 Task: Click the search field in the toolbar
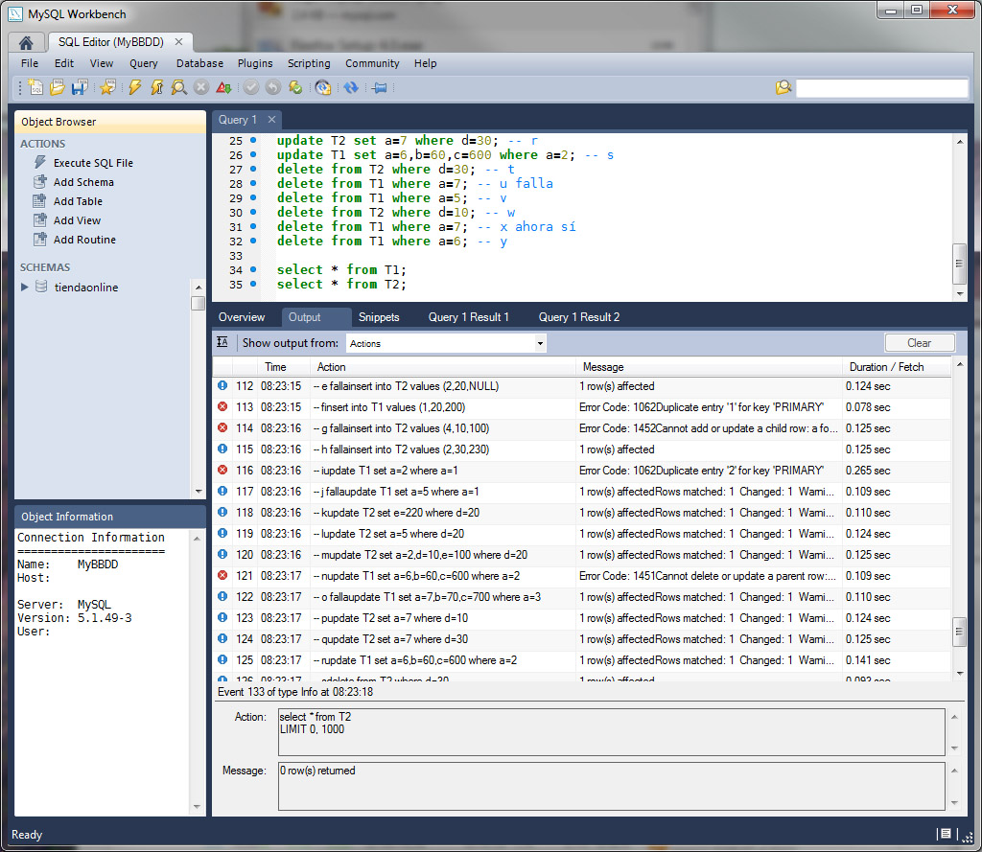click(x=881, y=88)
